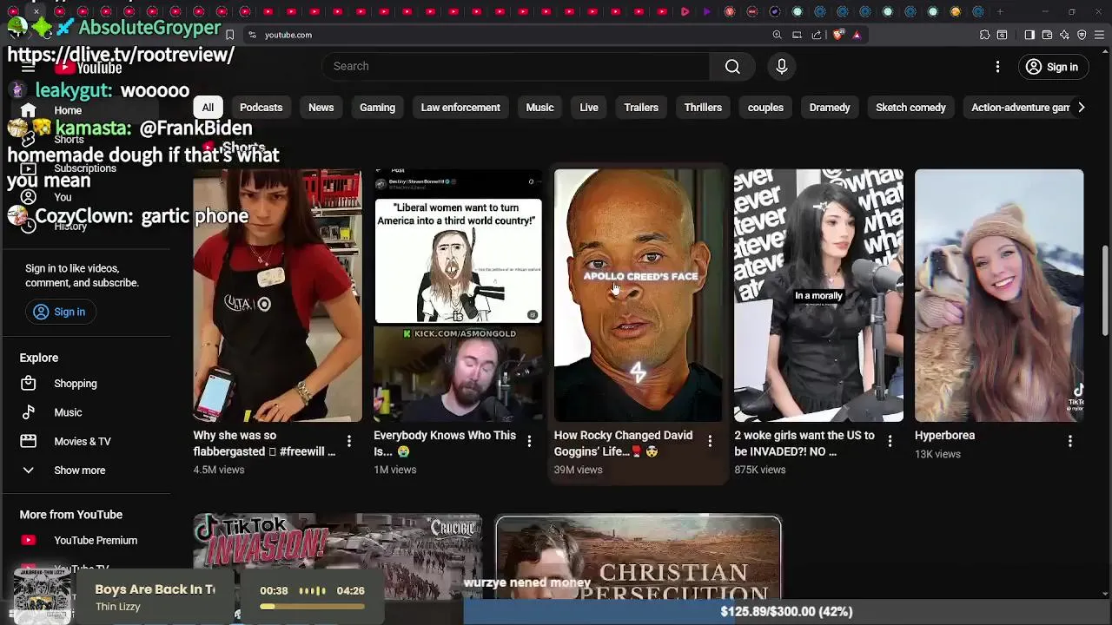Click the page zoom magnifier in address bar

coord(777,35)
